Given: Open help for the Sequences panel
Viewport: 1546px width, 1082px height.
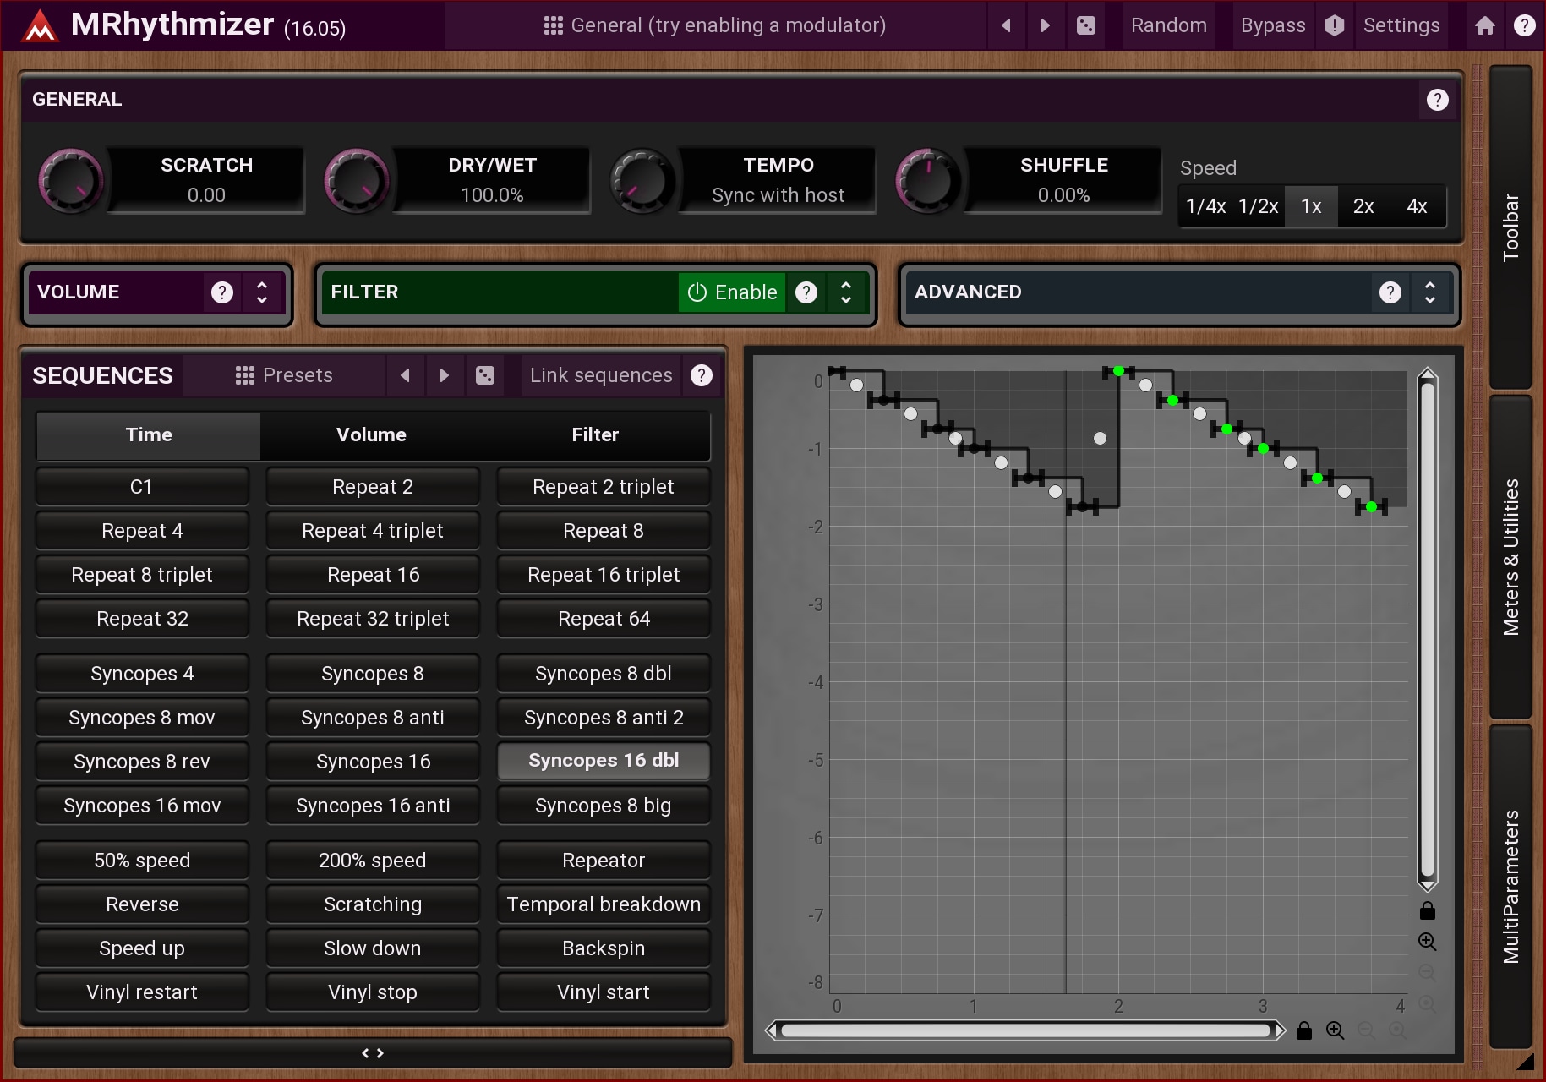Looking at the screenshot, I should tap(701, 375).
